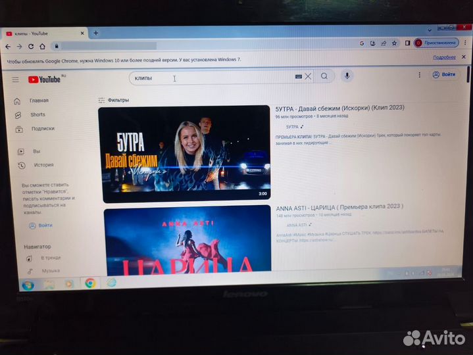Clear the search query with the X
The width and height of the screenshot is (473, 355).
[308, 76]
